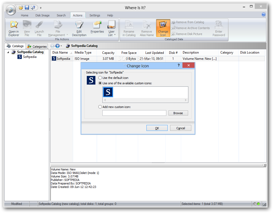Click the Disk # column header

point(173,53)
